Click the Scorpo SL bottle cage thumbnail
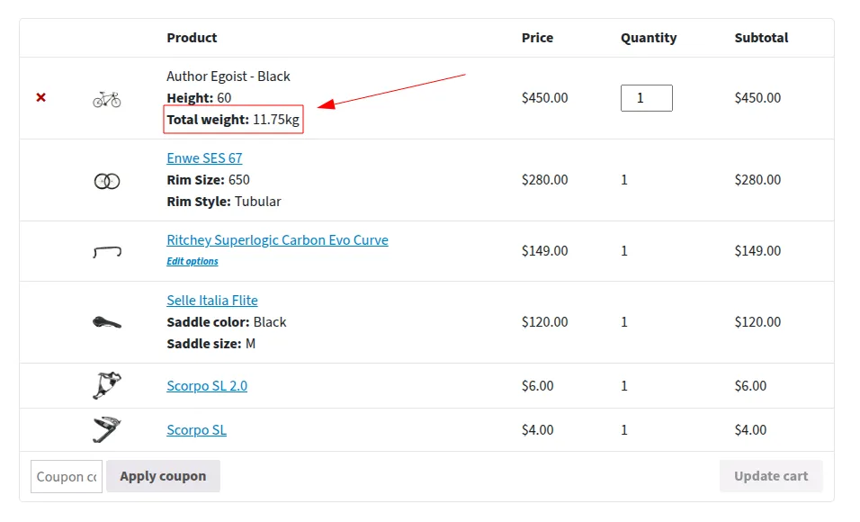 (x=107, y=430)
